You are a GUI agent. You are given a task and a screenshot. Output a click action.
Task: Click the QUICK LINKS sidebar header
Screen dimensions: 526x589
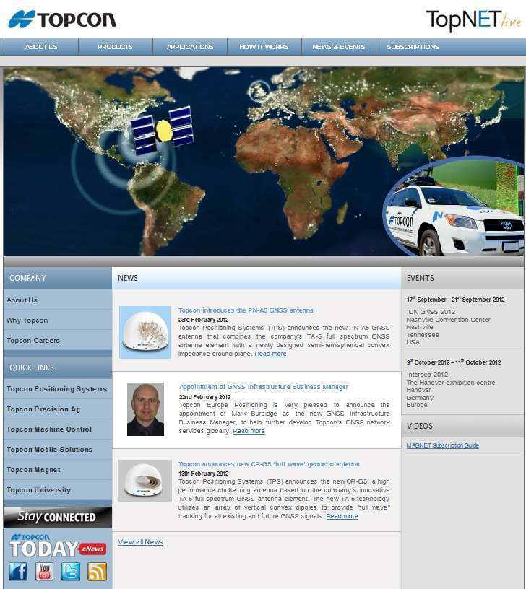pos(58,367)
